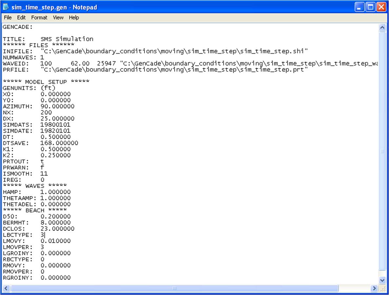This screenshot has width=389, height=295.
Task: Close the Notepad window
Action: [x=381, y=7]
